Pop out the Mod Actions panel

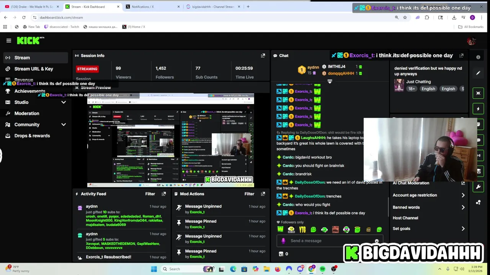263,194
